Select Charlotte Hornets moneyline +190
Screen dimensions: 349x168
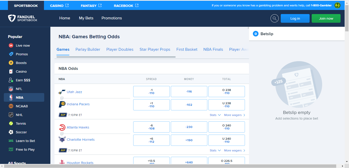(189, 140)
